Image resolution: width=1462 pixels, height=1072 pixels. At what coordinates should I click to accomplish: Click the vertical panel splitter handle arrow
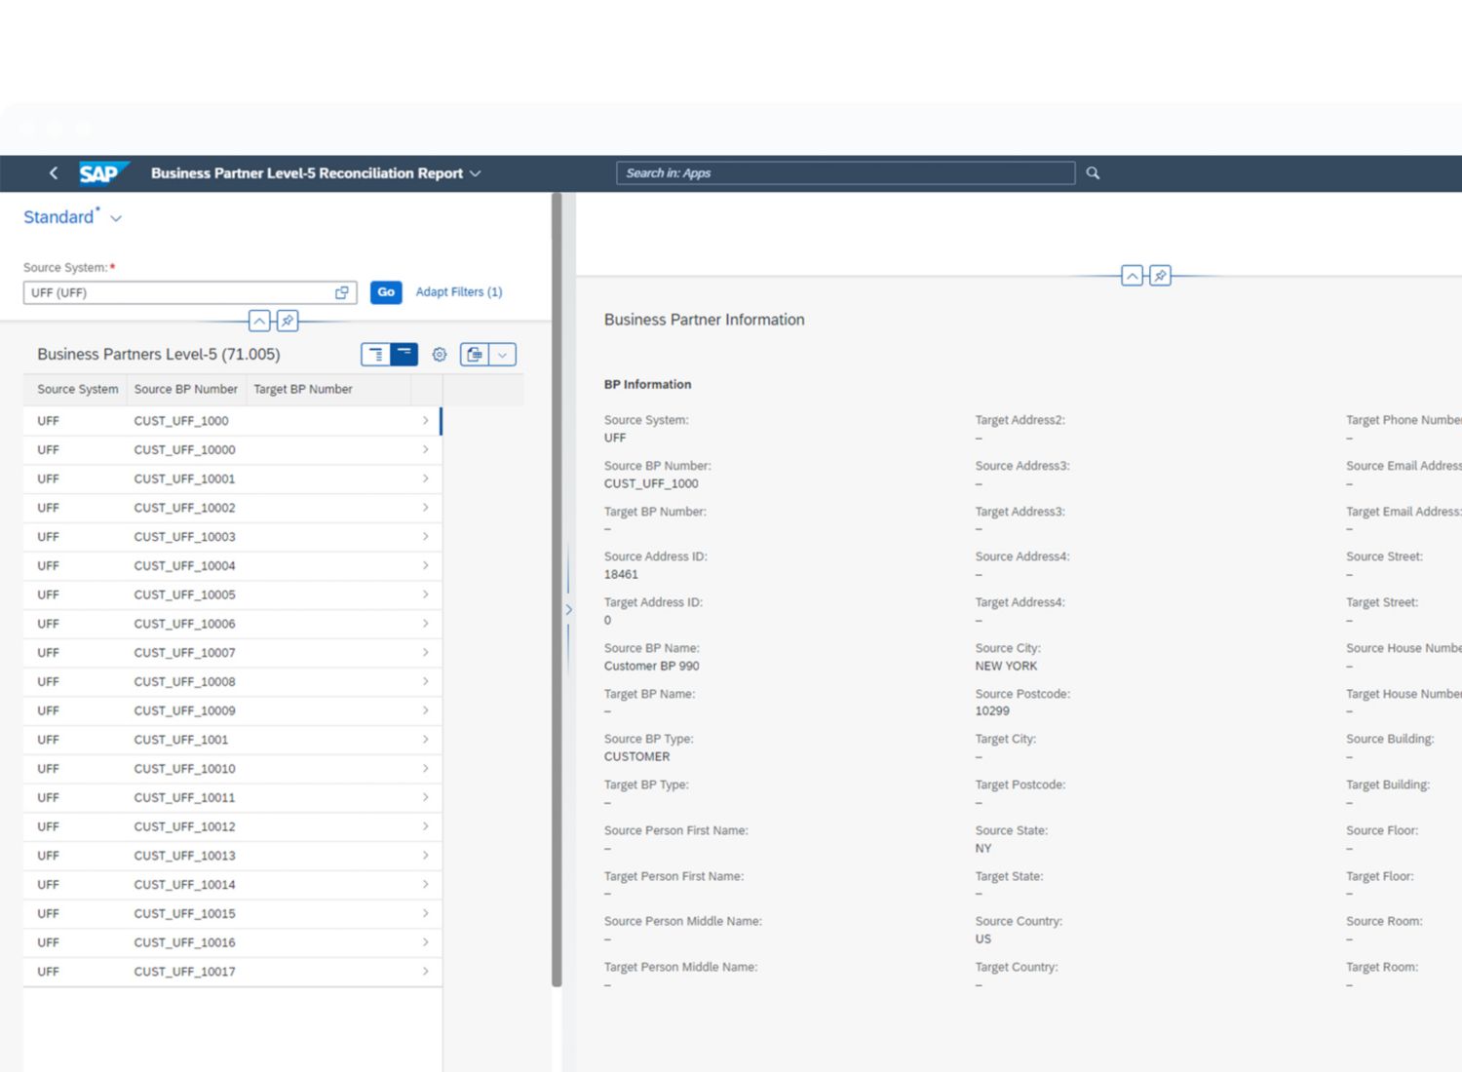[x=569, y=610]
